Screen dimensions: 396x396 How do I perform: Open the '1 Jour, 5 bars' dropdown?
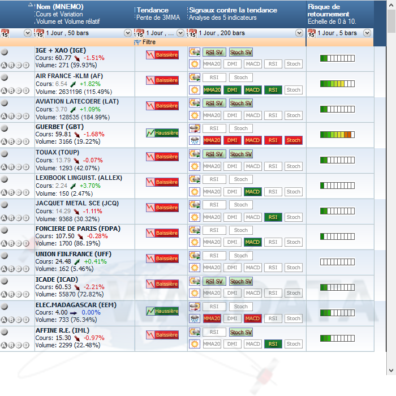pyautogui.click(x=367, y=33)
